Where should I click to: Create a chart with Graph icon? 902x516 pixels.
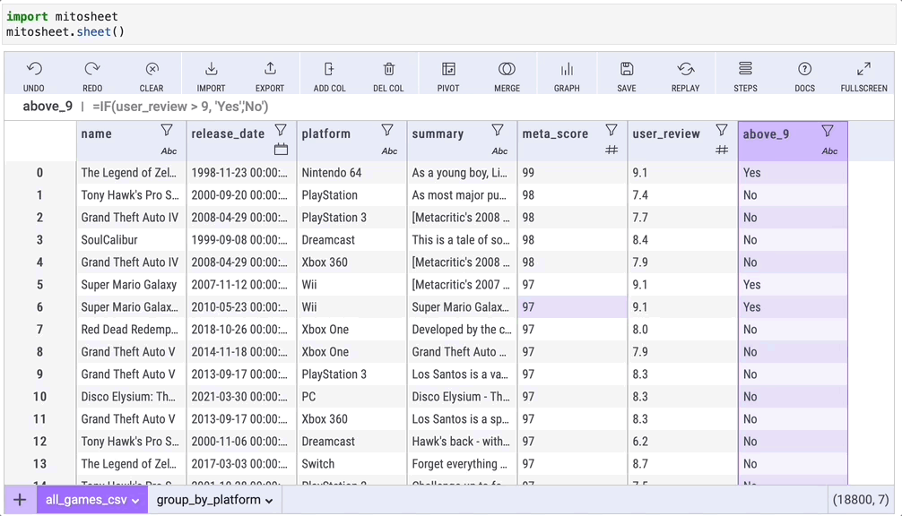567,70
